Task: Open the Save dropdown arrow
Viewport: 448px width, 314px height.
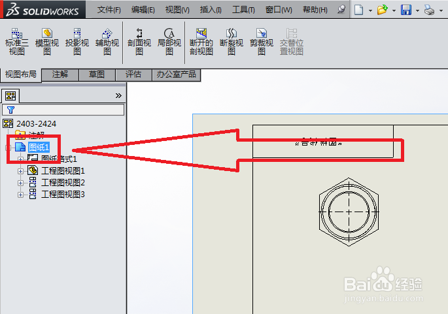Action: 417,11
